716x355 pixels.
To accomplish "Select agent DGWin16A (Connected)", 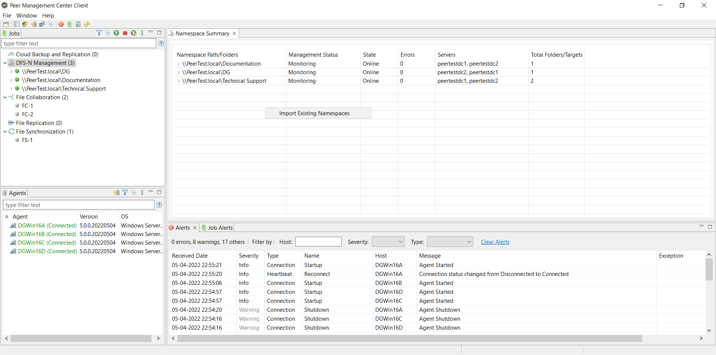I will 47,226.
